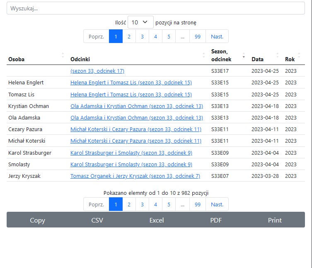Image resolution: width=312 pixels, height=268 pixels.
Task: Go to page 5 in bottom pagination
Action: (169, 204)
